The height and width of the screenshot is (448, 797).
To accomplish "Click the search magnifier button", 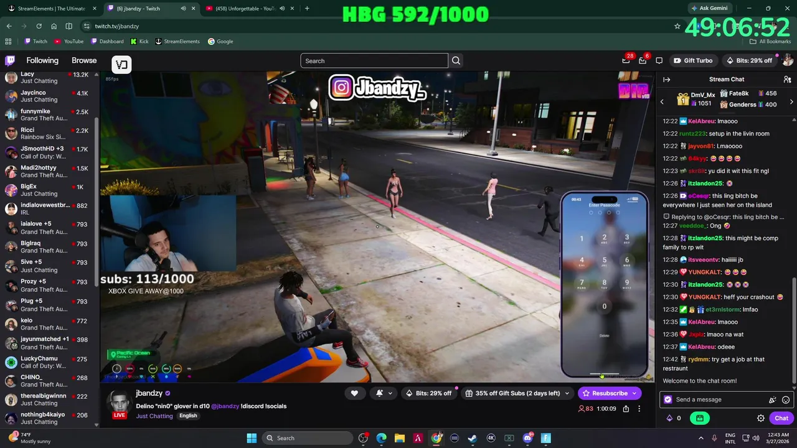I will pyautogui.click(x=456, y=60).
